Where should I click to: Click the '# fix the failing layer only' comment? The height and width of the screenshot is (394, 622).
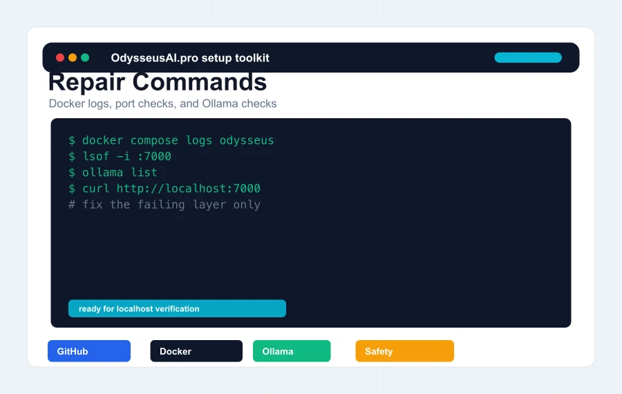pos(164,205)
